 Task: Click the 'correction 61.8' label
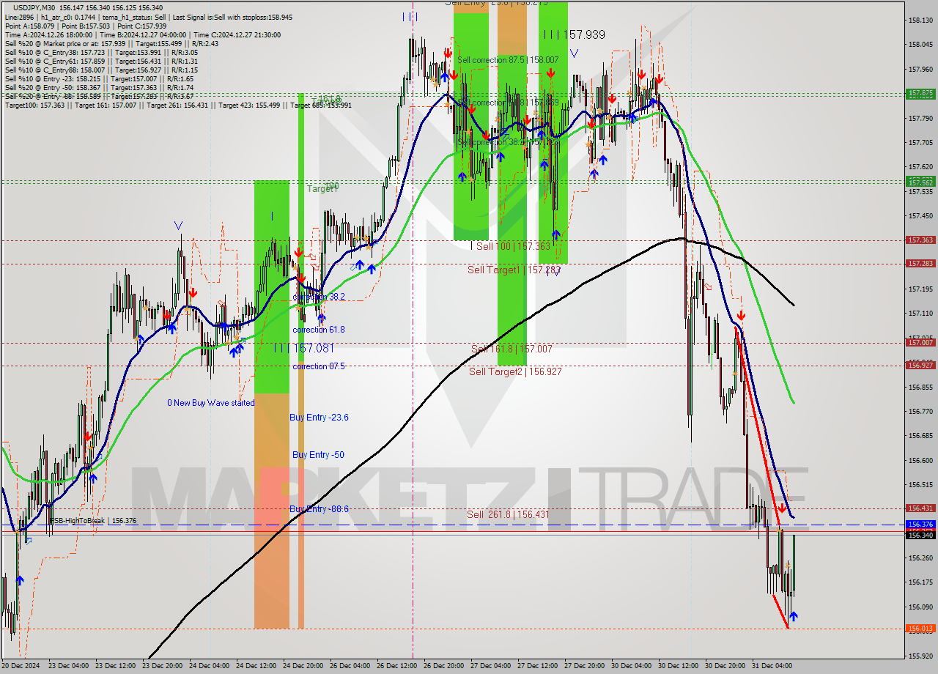(x=319, y=330)
